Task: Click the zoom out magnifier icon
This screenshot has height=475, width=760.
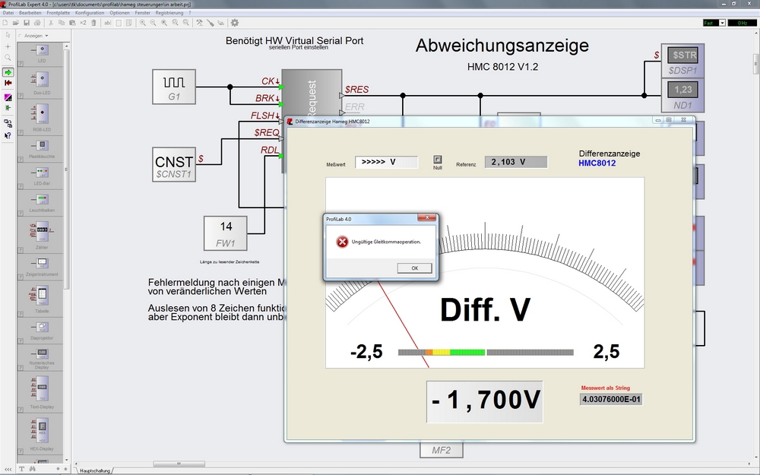Action: (154, 23)
